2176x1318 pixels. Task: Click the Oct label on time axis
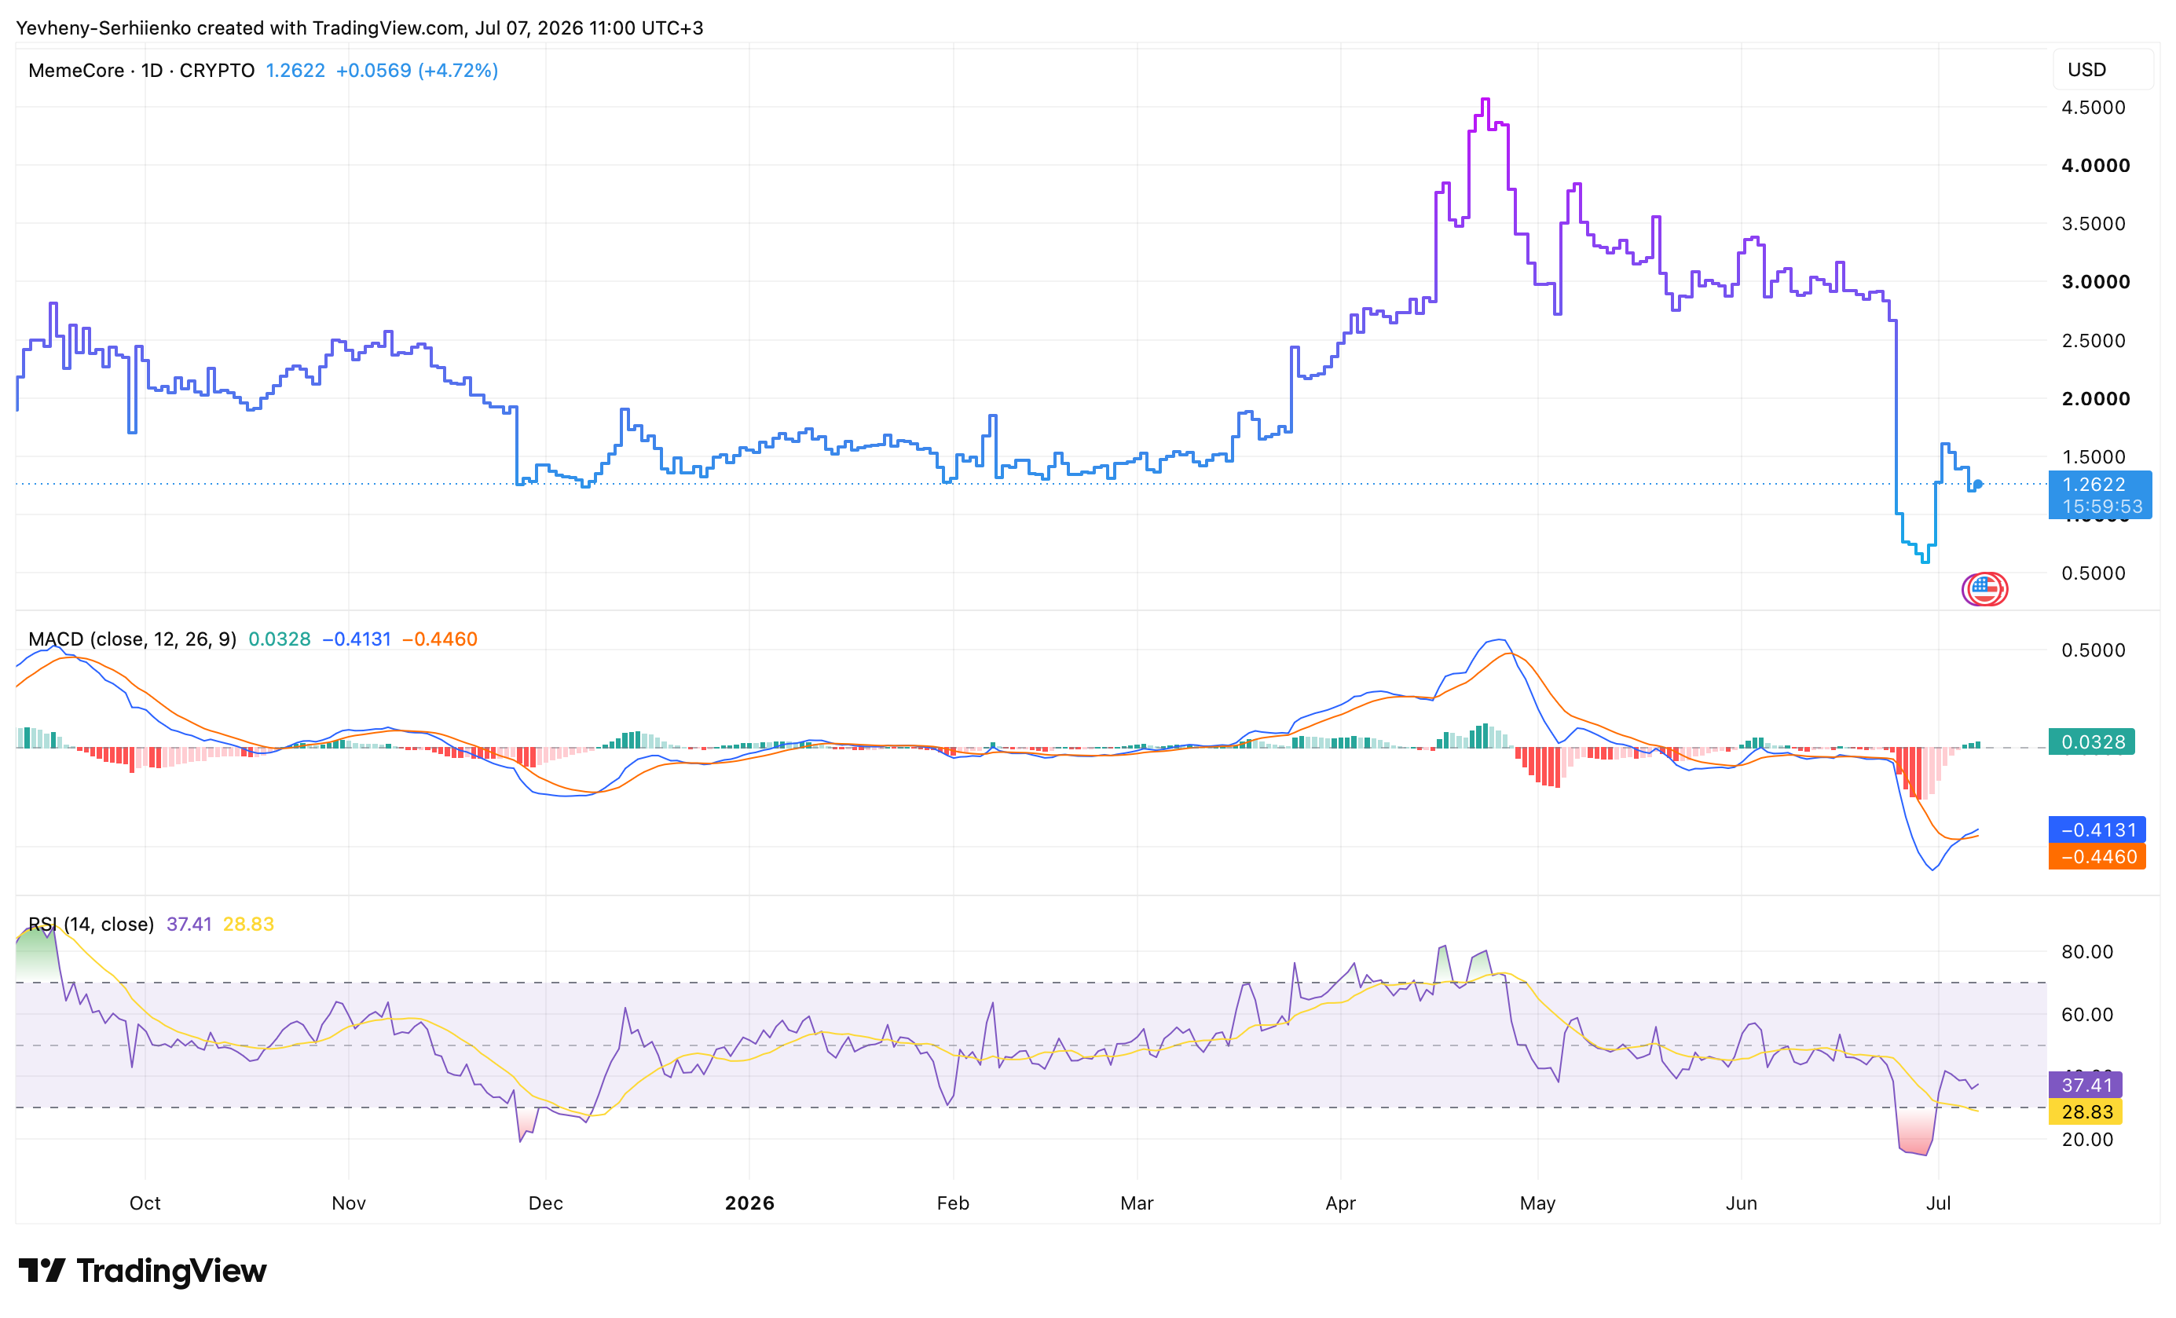[145, 1203]
